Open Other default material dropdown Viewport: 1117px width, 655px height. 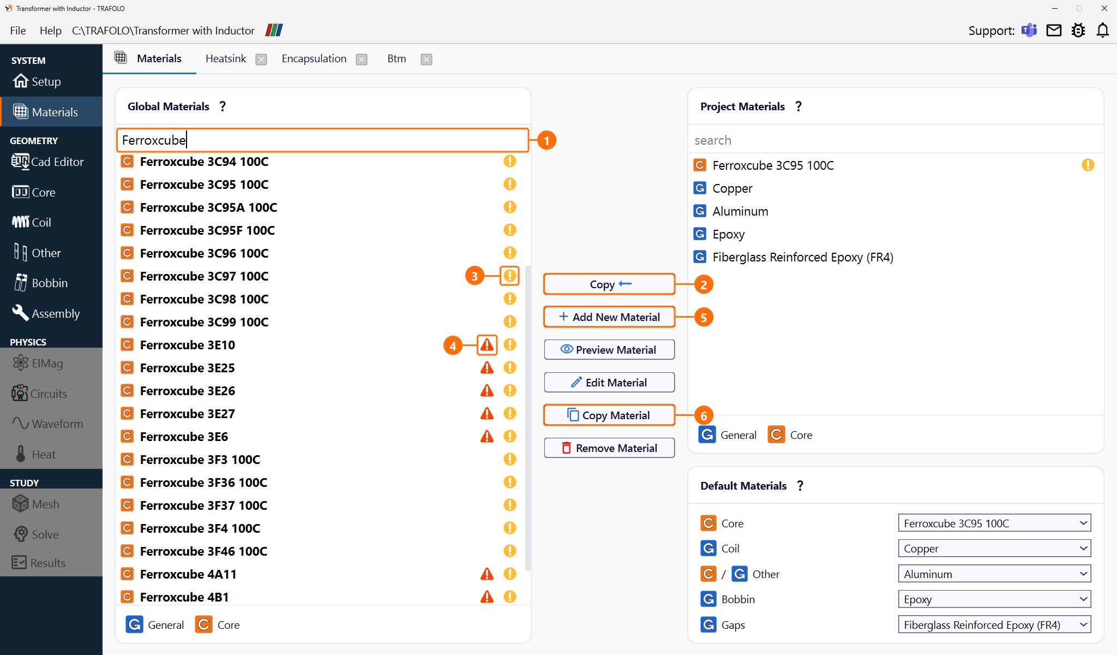coord(994,574)
